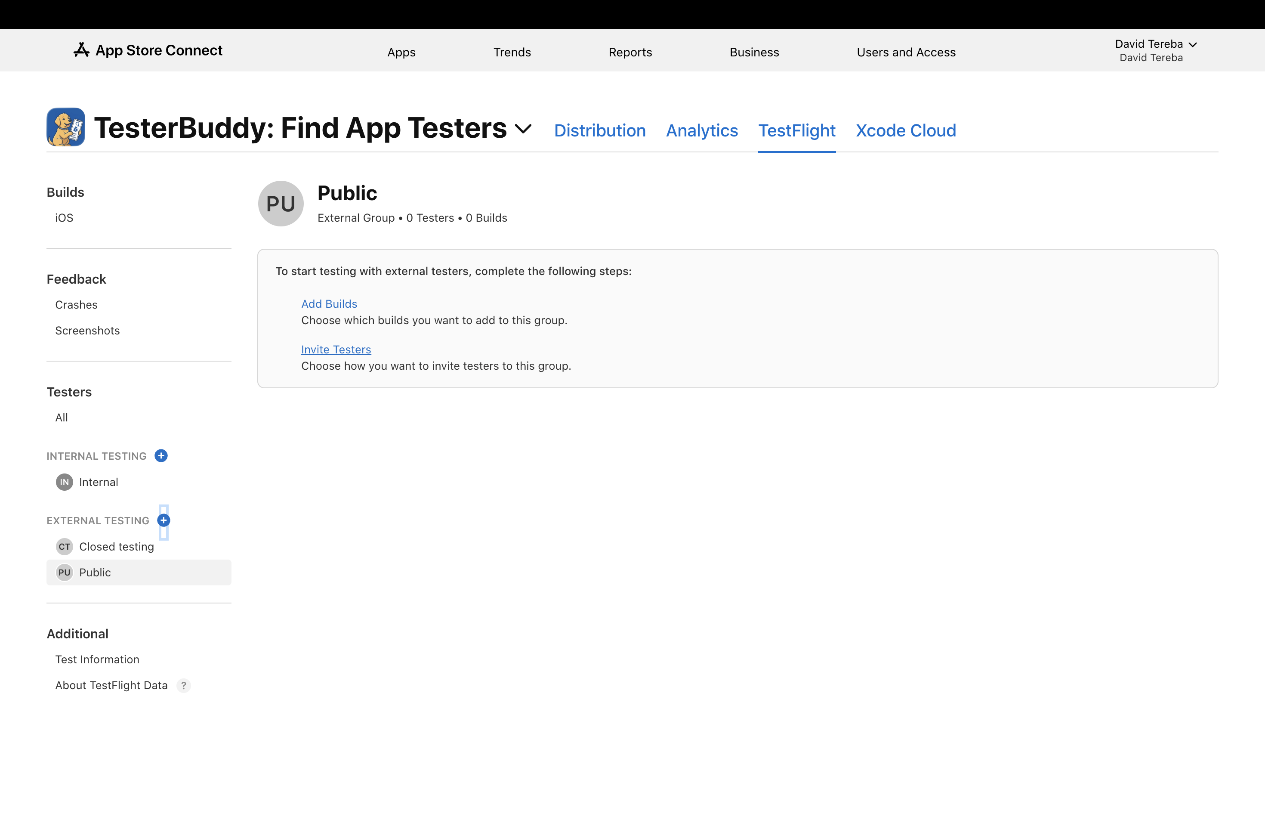This screenshot has width=1265, height=823.
Task: Select the TestFlight tab
Action: point(797,130)
